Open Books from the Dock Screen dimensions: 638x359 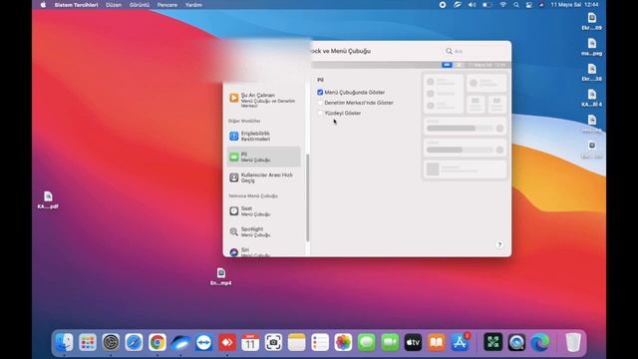coord(437,342)
